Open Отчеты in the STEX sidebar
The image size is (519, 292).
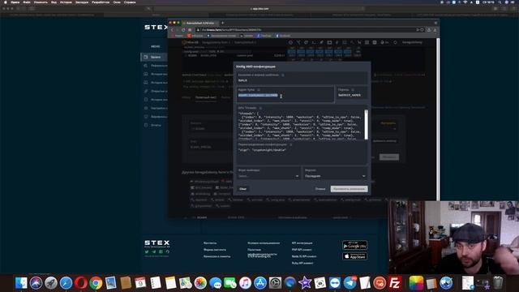click(156, 125)
